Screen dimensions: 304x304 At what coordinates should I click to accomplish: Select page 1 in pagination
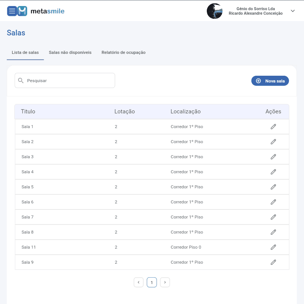(x=152, y=282)
